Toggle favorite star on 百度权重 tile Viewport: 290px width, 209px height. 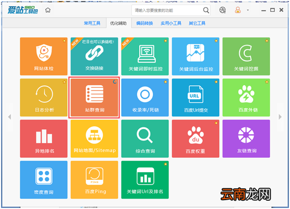216,123
